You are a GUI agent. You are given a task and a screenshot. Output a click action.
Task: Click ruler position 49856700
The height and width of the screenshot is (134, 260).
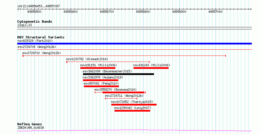coord(107,12)
